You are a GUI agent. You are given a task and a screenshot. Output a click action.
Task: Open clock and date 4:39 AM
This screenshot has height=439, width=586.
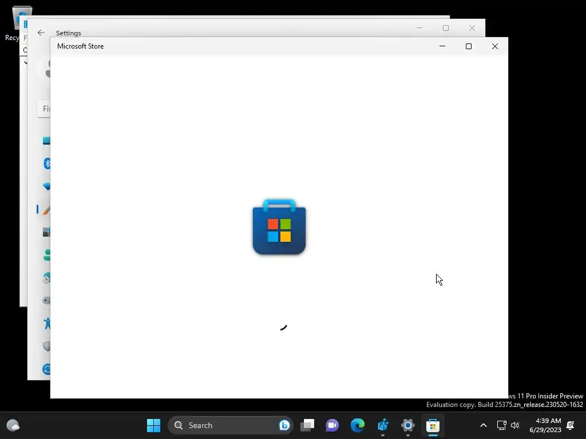(545, 425)
